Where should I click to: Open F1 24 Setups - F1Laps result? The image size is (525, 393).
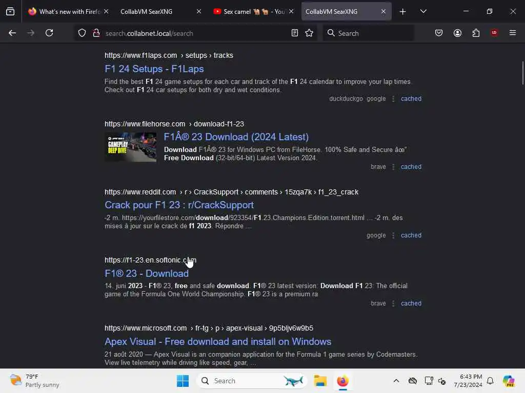154,69
